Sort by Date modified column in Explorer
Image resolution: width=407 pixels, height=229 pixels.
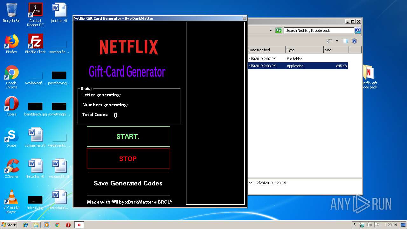click(x=266, y=50)
